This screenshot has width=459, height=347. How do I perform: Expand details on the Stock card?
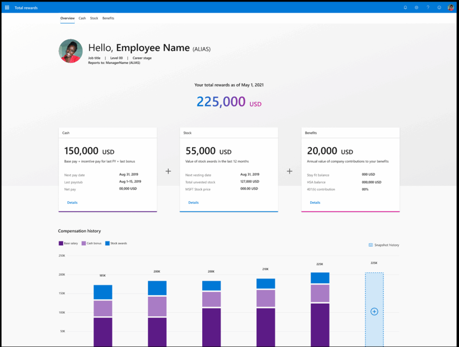pos(193,202)
